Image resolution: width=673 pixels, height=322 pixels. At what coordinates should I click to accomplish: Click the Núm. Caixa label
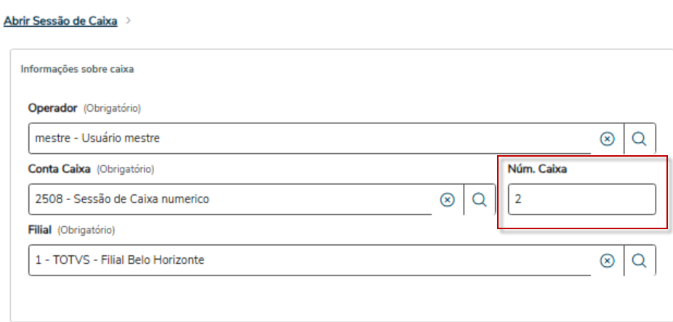[x=537, y=169]
